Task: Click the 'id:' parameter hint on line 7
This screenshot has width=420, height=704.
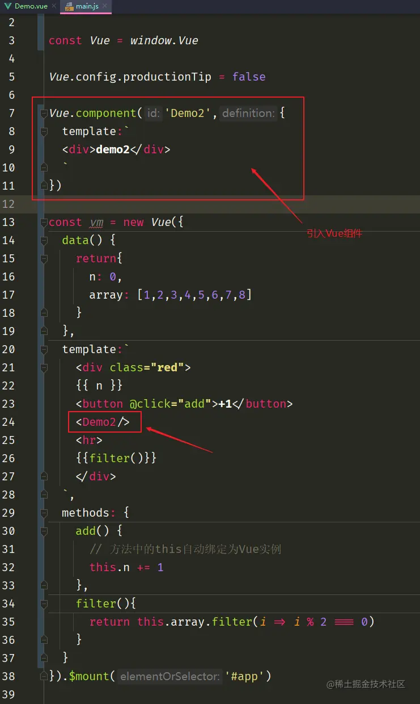Action: [x=154, y=114]
